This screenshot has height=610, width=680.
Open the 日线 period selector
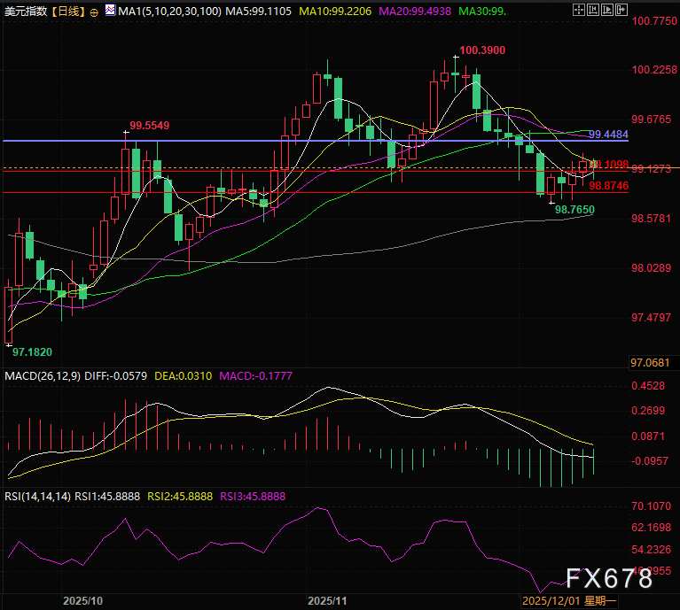[67, 11]
